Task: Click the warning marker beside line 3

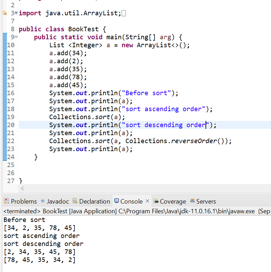Action: pyautogui.click(x=5, y=13)
